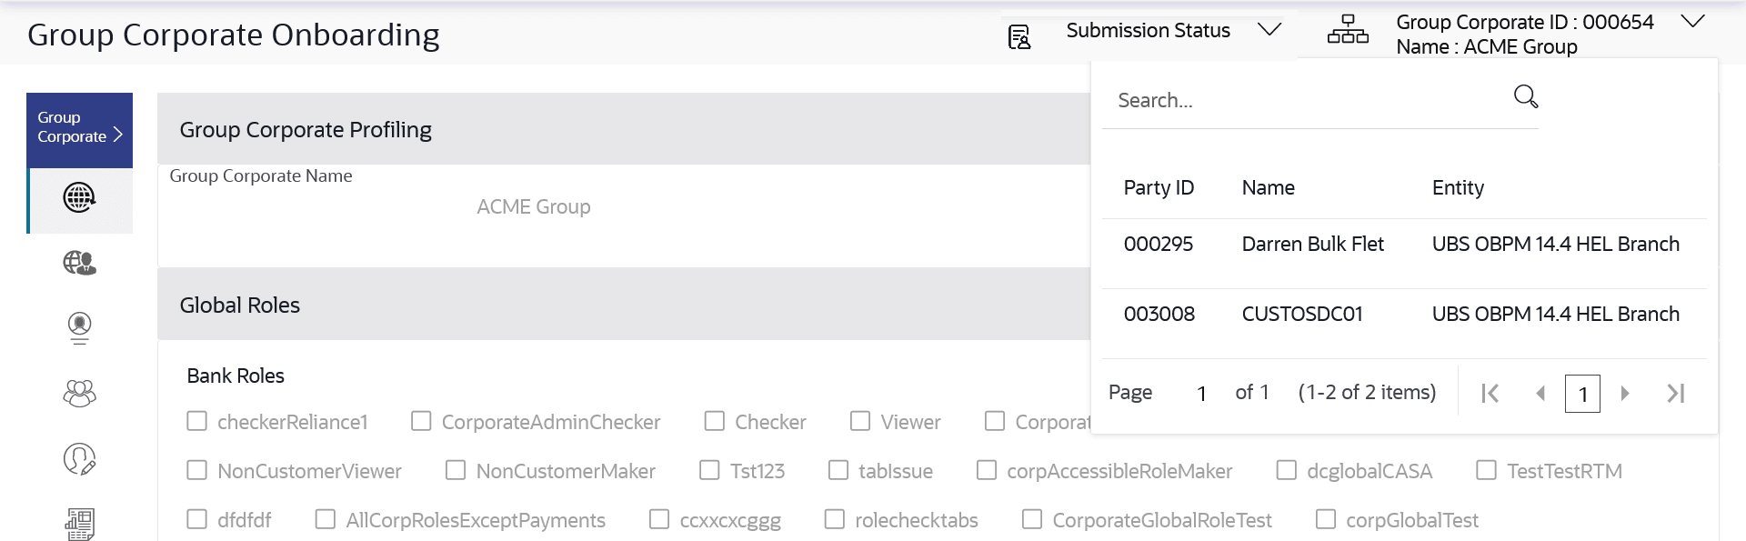1746x541 pixels.
Task: Open the user edit sidebar icon
Action: click(x=79, y=459)
